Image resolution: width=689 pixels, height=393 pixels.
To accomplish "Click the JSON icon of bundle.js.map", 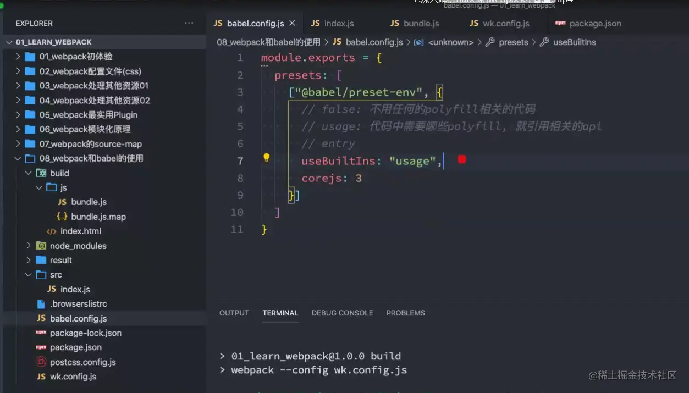I will [x=62, y=217].
